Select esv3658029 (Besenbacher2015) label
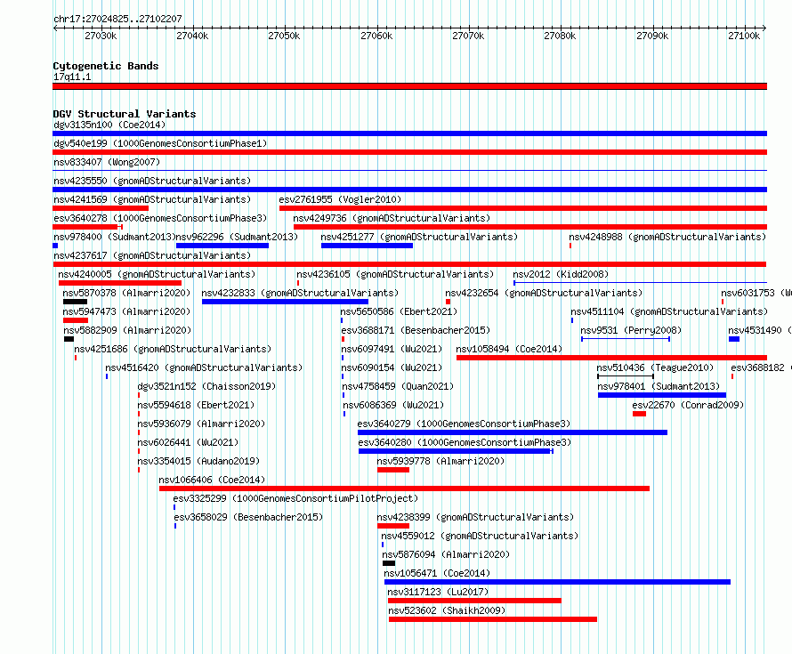 pyautogui.click(x=248, y=517)
